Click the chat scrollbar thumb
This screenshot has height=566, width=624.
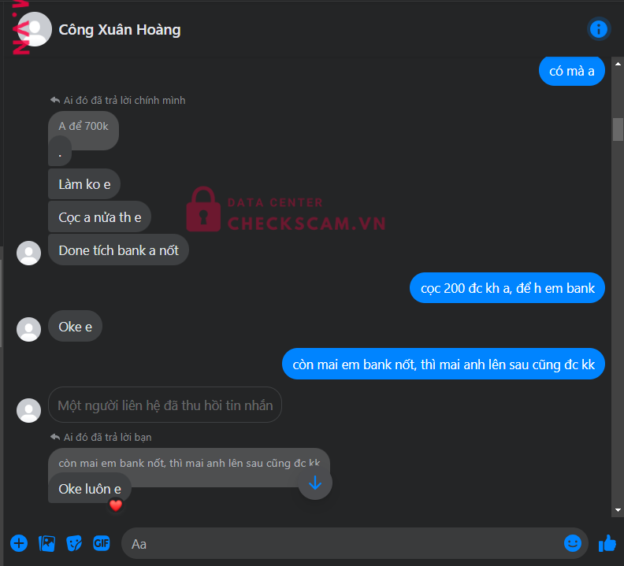click(618, 129)
